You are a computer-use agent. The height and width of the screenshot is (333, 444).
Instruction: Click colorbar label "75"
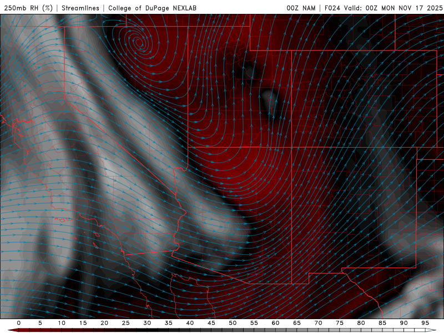pos(340,323)
